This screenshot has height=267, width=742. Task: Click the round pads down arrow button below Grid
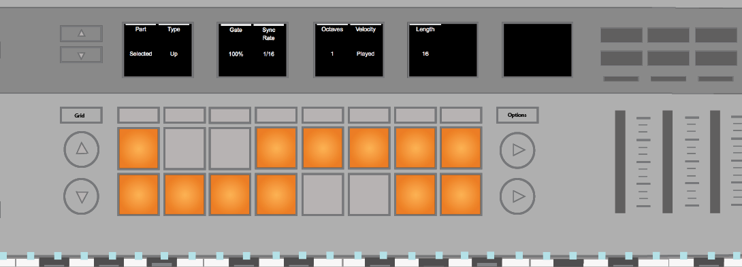point(82,196)
